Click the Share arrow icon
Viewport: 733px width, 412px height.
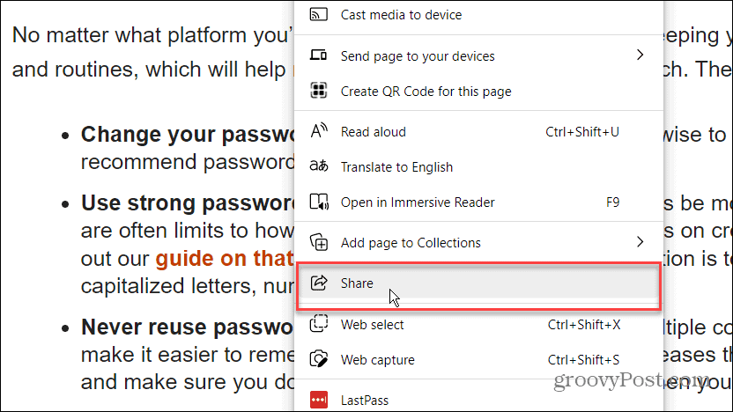pyautogui.click(x=319, y=283)
